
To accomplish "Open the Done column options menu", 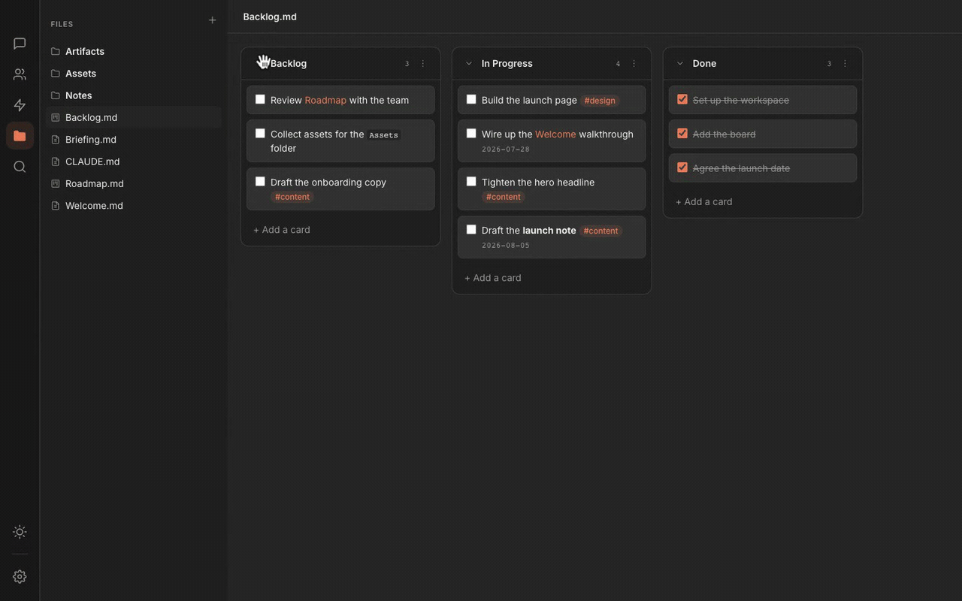I will (845, 64).
